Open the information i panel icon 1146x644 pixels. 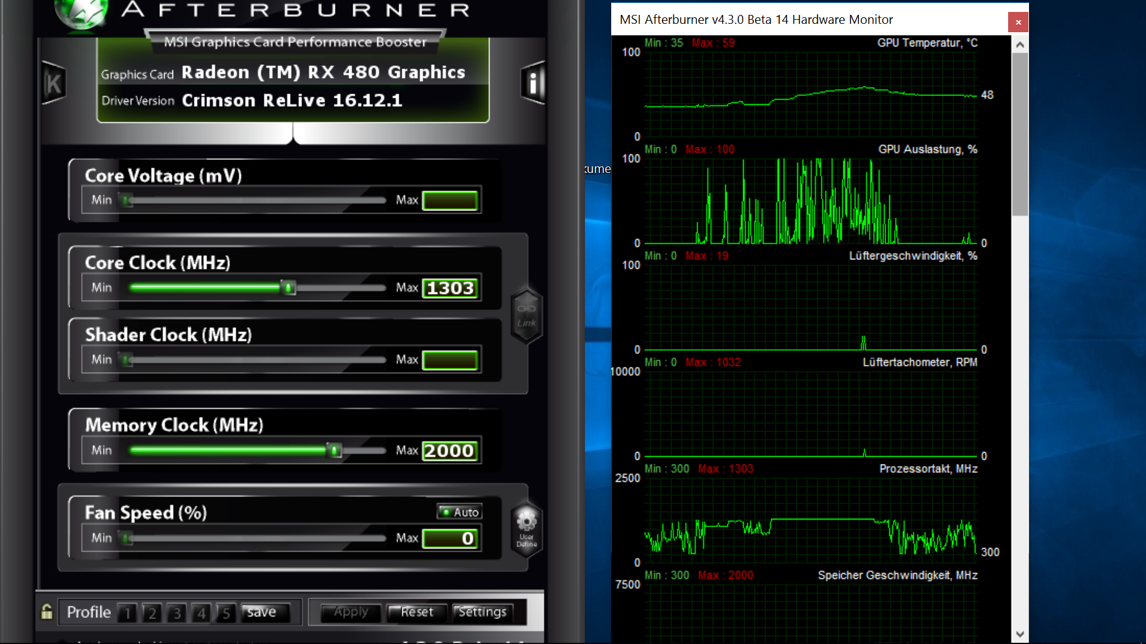[533, 83]
